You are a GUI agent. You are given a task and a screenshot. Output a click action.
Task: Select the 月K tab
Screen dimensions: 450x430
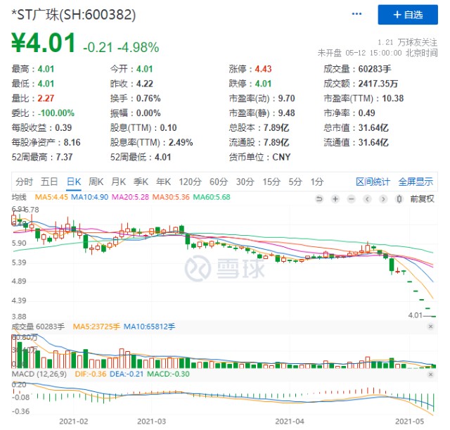pos(119,182)
